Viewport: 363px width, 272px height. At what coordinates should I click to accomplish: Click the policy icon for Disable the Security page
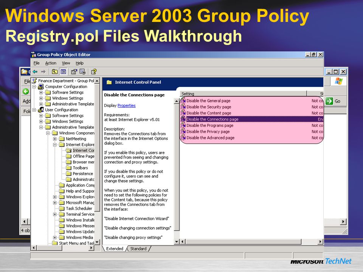pos(183,107)
